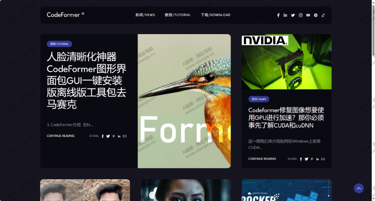Image resolution: width=375 pixels, height=201 pixels.
Task: Click the CodeFormer site logo
Action: [65, 15]
